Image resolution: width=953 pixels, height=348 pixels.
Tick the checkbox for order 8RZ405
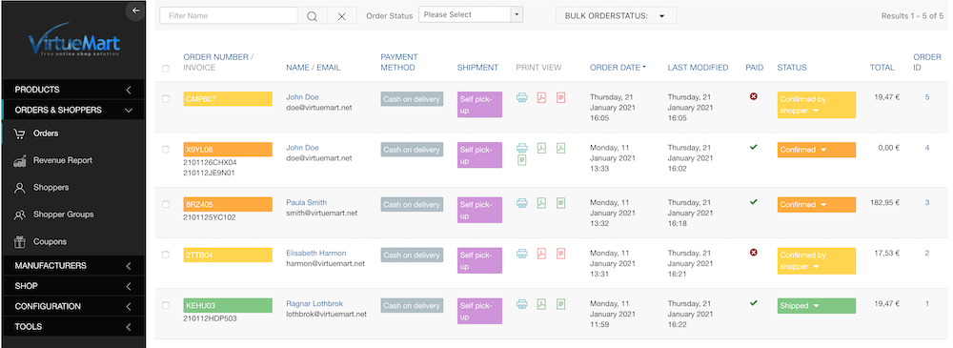pyautogui.click(x=166, y=204)
